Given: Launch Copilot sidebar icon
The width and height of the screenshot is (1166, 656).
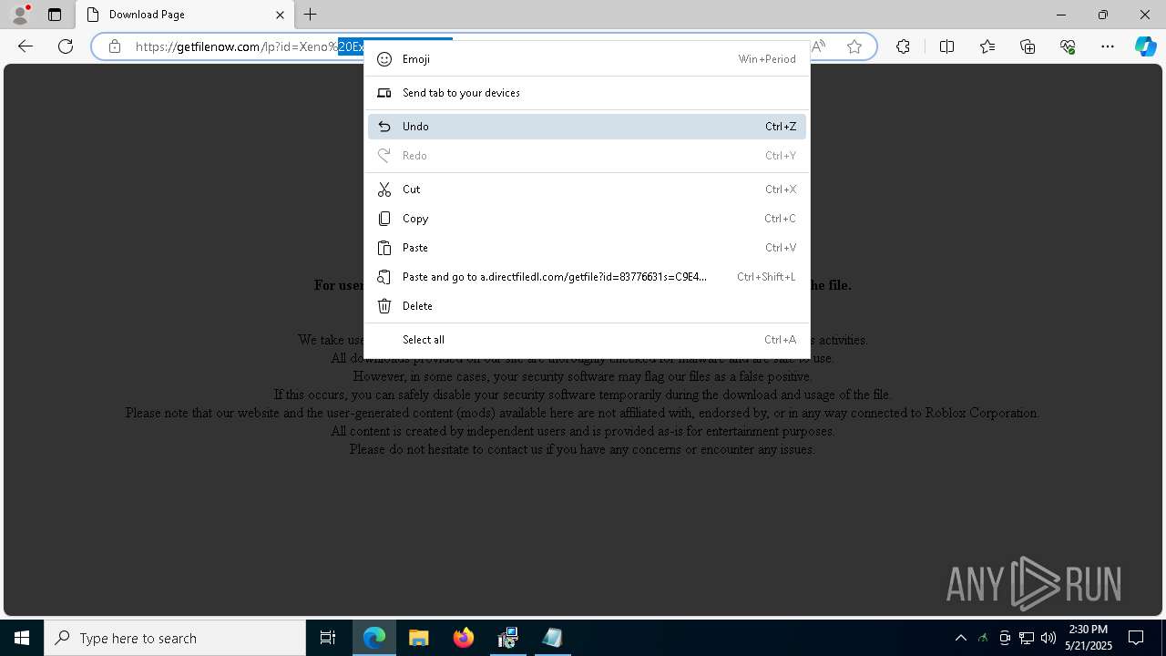Looking at the screenshot, I should pyautogui.click(x=1145, y=46).
